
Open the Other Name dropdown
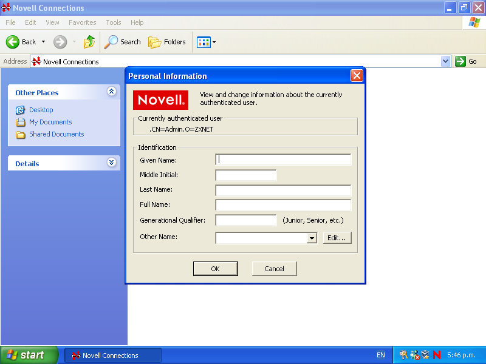click(x=312, y=238)
